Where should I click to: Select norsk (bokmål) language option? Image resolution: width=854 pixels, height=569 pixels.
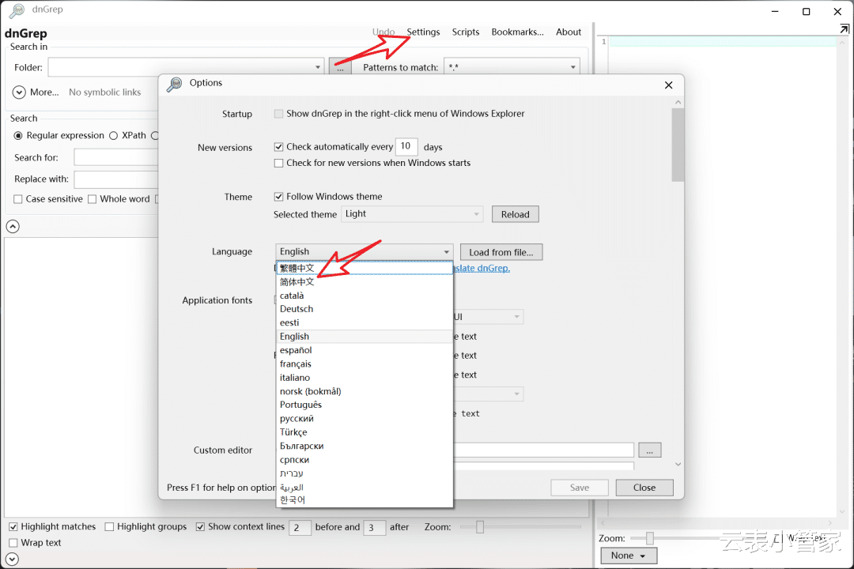[x=365, y=391]
